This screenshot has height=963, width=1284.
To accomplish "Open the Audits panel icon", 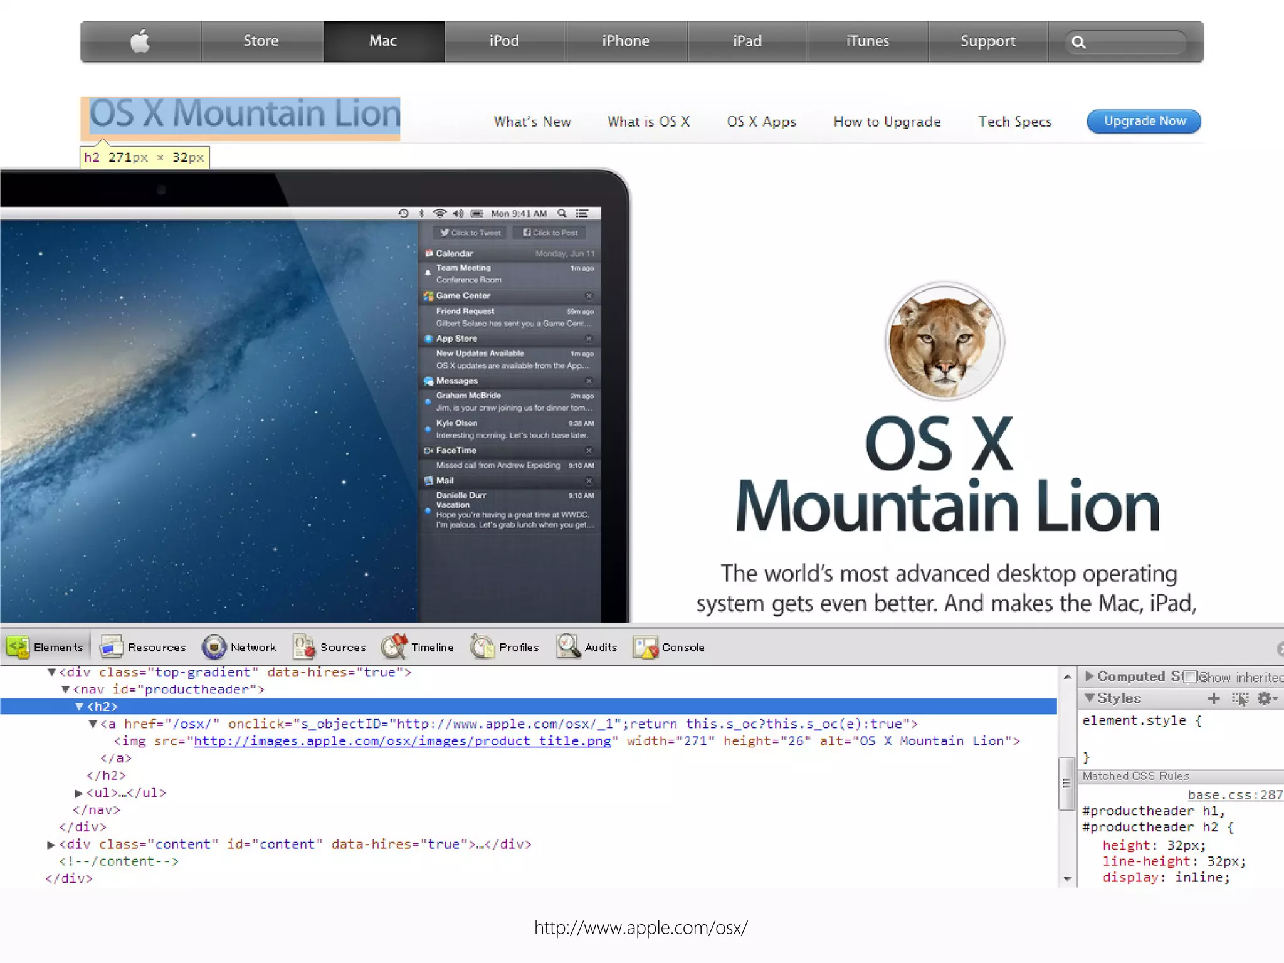I will point(568,647).
